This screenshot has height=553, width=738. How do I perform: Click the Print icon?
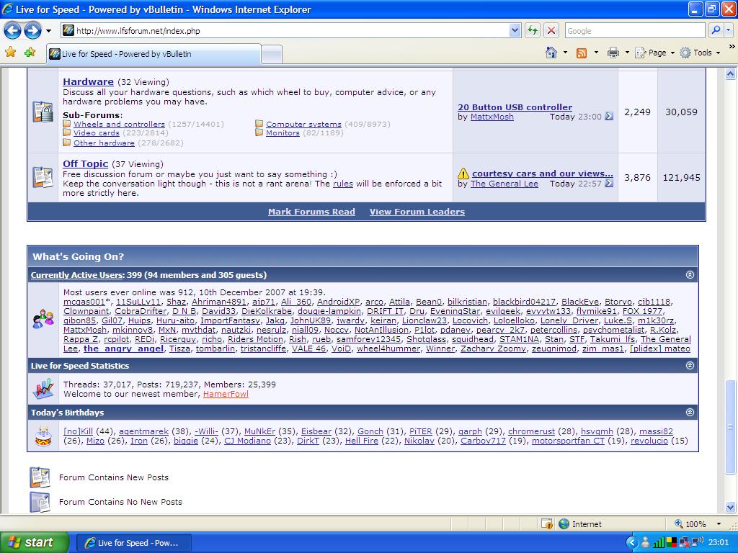[x=613, y=53]
